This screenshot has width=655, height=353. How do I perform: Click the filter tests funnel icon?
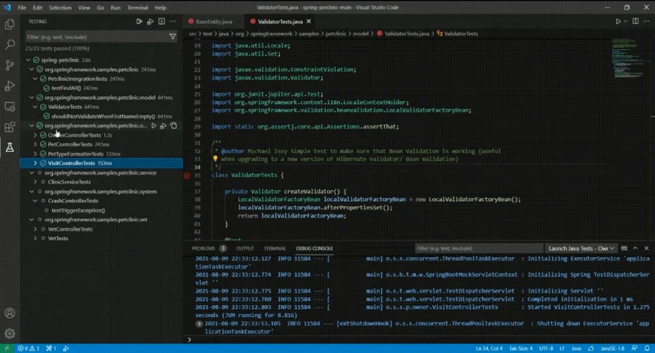[173, 36]
